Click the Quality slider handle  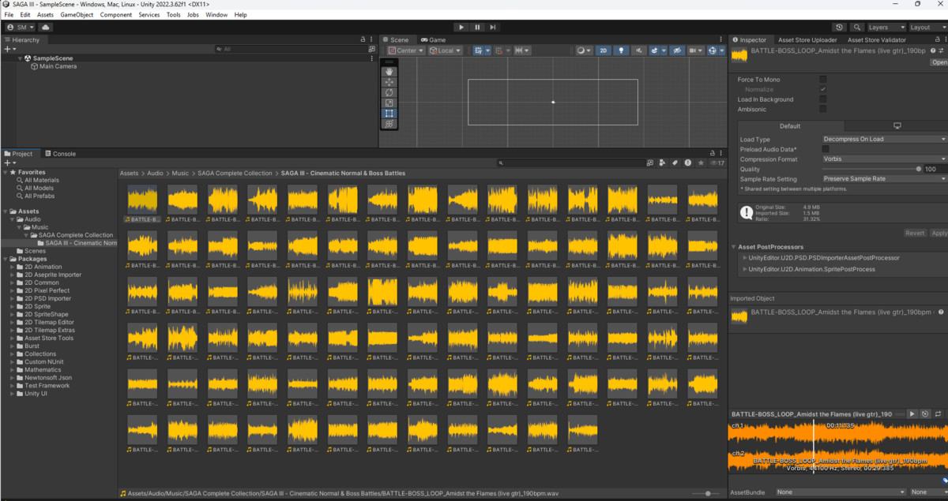coord(918,169)
